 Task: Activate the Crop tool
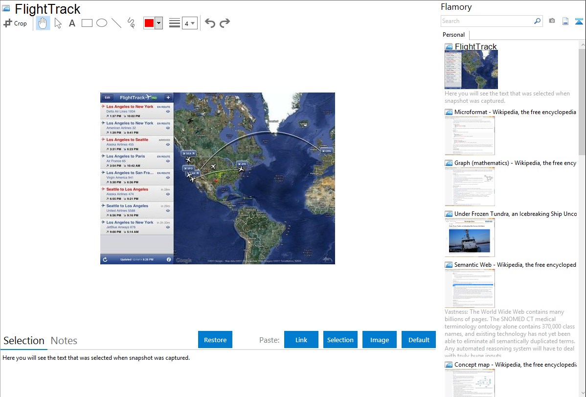(15, 23)
